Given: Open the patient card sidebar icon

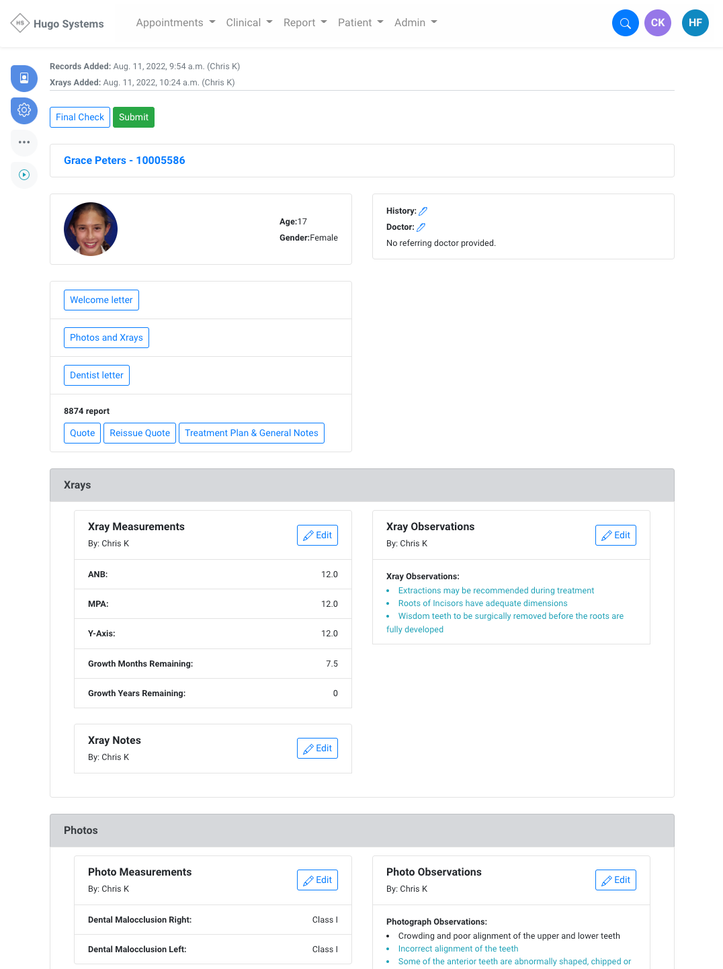Looking at the screenshot, I should [24, 78].
